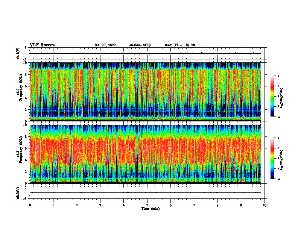Click the time axis tick label "6"
Viewport: 298px width, 230px height.
click(170, 205)
